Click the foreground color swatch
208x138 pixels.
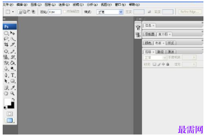click(x=7, y=102)
